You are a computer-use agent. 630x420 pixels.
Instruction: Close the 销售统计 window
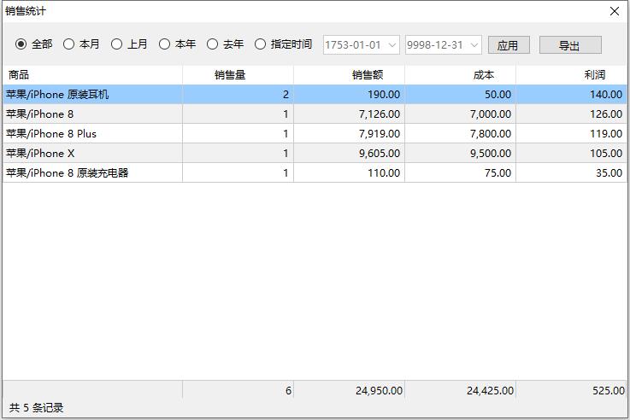coord(615,11)
